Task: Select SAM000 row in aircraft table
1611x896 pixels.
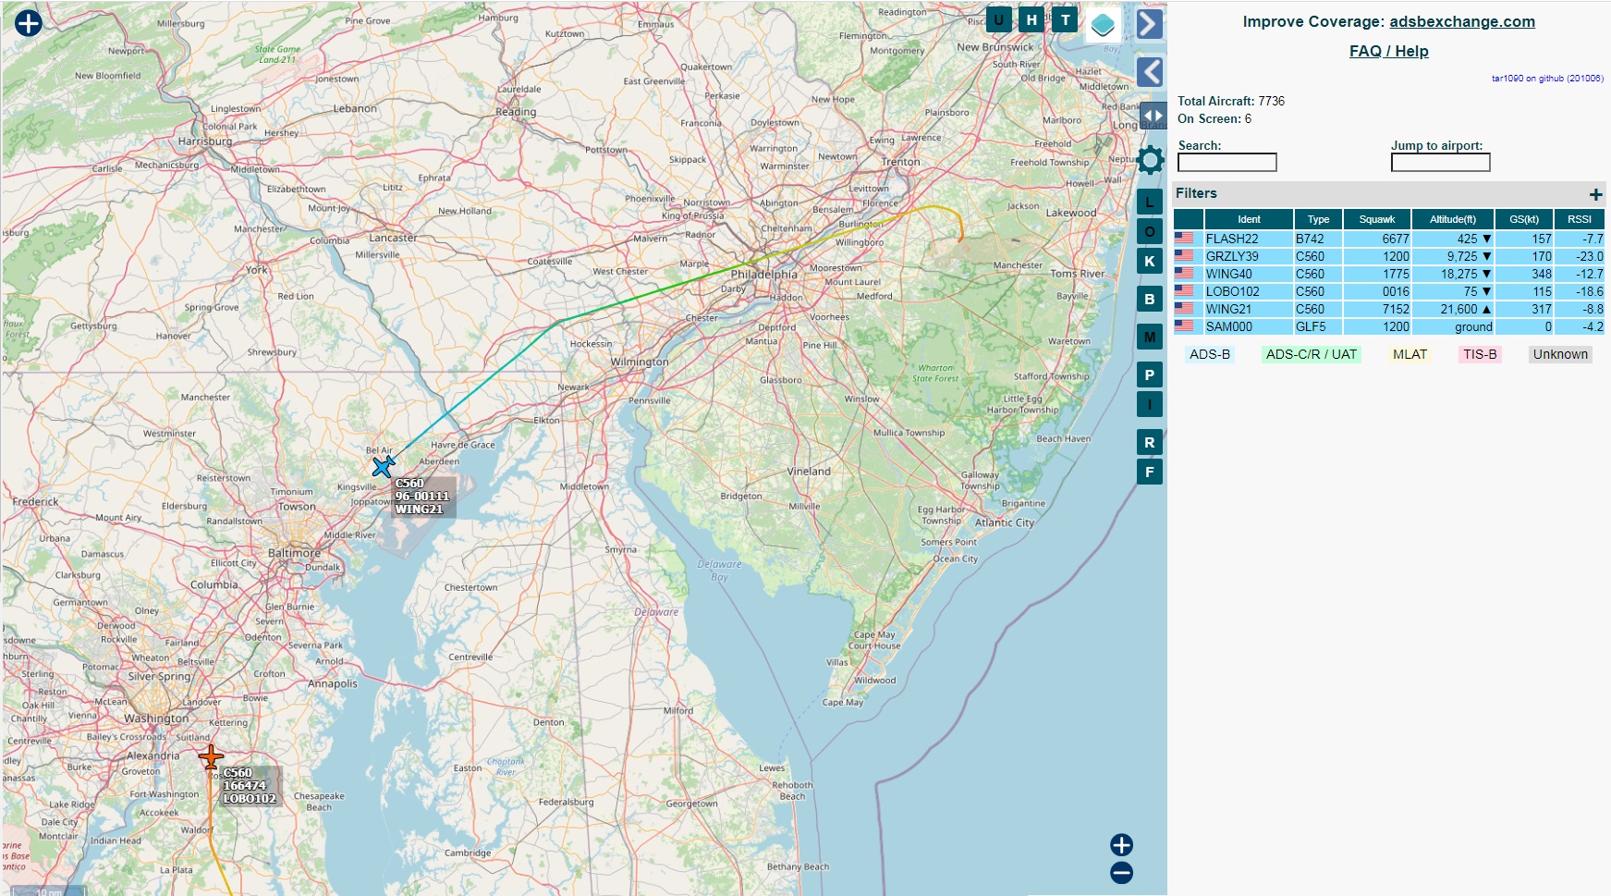Action: point(1389,326)
